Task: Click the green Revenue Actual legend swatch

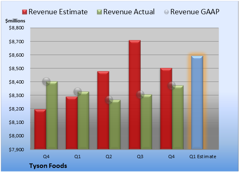Action: [x=99, y=12]
